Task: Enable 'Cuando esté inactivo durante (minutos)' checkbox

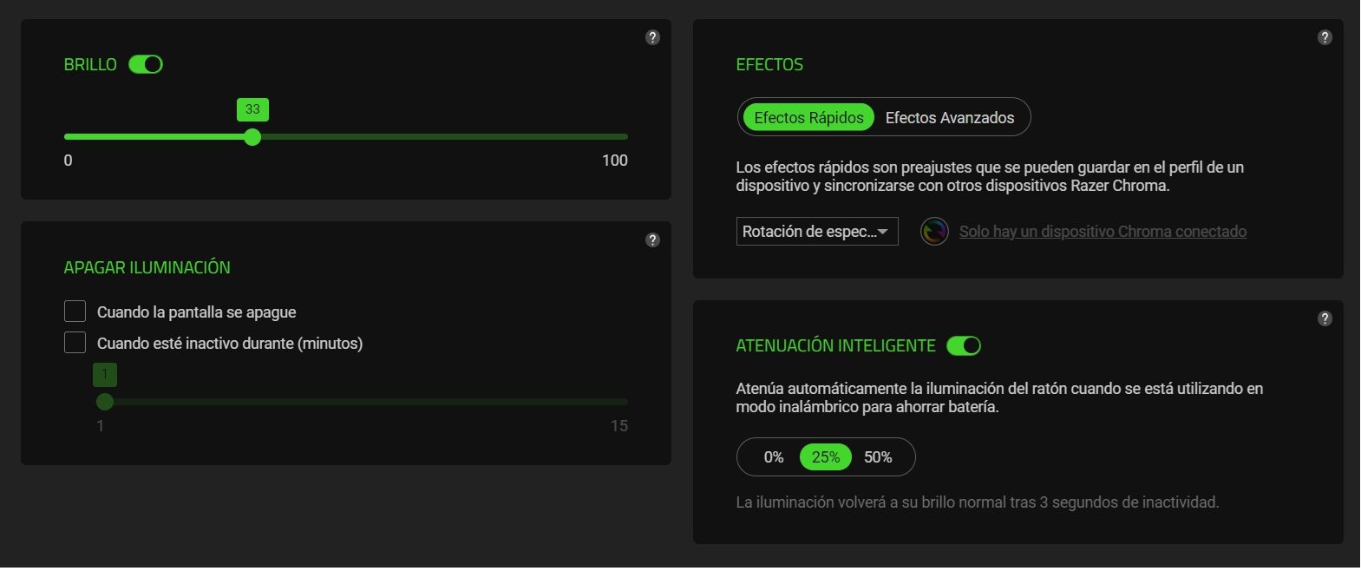Action: point(75,343)
